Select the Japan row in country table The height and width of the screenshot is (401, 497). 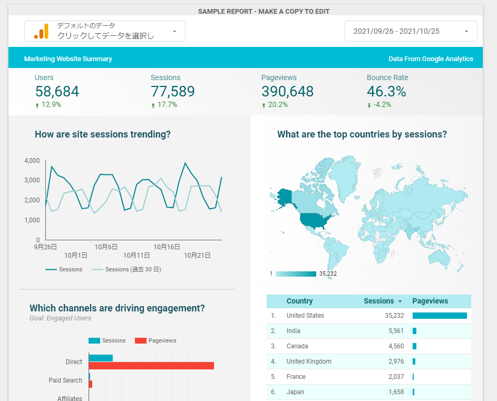click(x=368, y=392)
